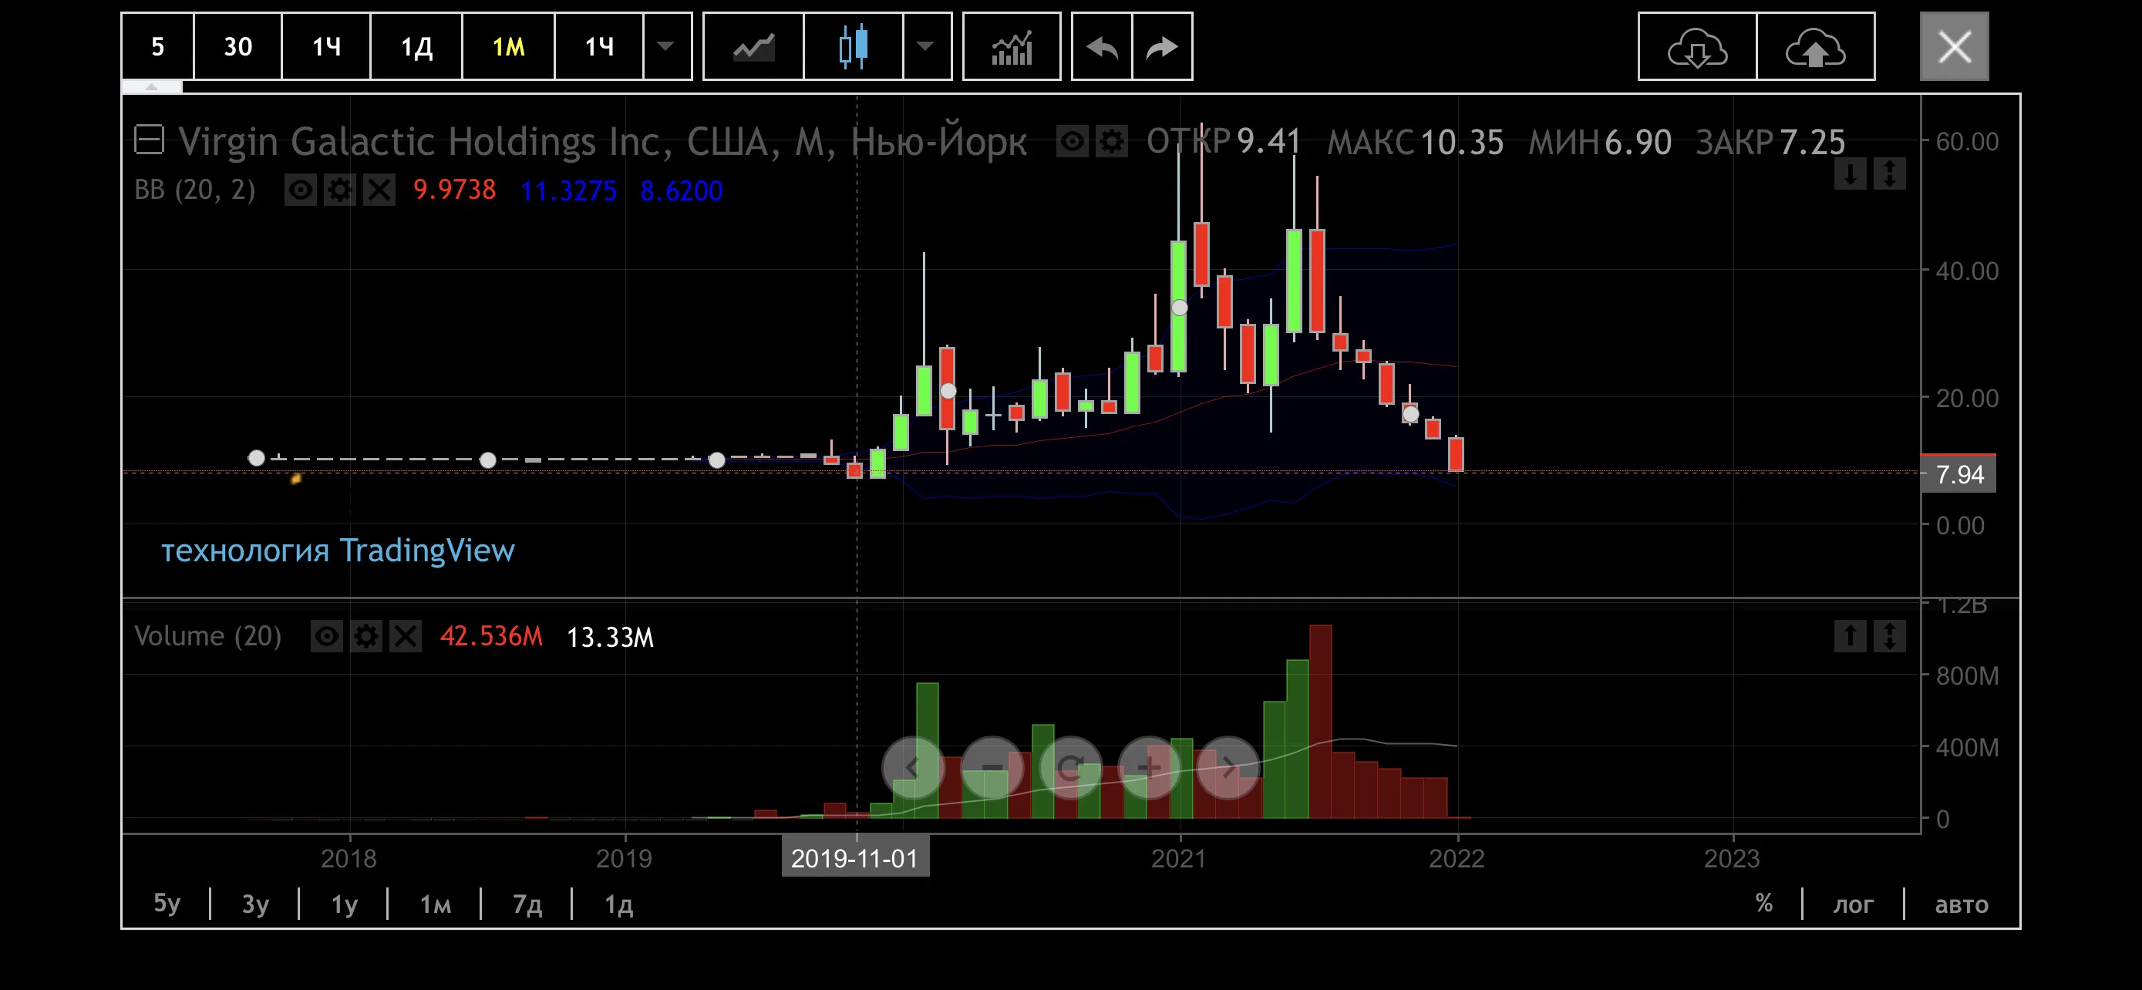Viewport: 2142px width, 990px height.
Task: Close the chart window
Action: click(x=1954, y=46)
